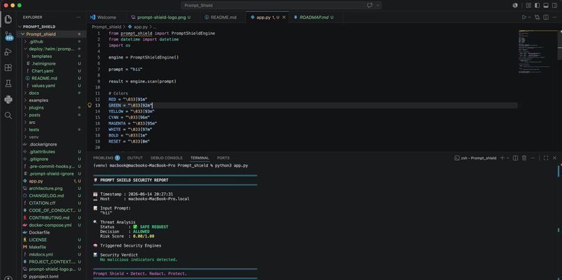Switch to prompt-shield-logo.png tab
Image resolution: width=562 pixels, height=280 pixels.
click(160, 17)
